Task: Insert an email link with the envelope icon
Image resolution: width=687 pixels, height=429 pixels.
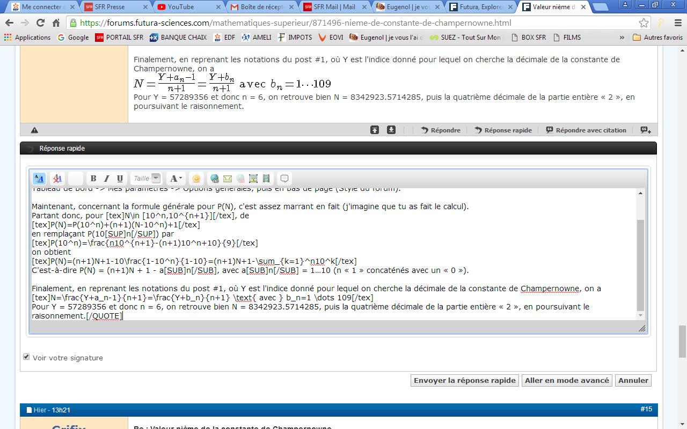Action: tap(228, 179)
